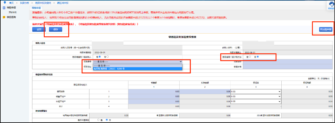Click the 信息查询 chat bubble icon
The height and width of the screenshot is (123, 335).
pos(4,17)
